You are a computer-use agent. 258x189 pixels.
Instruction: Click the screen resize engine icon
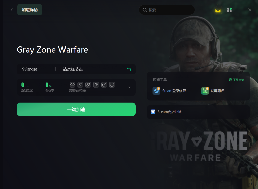(80, 85)
